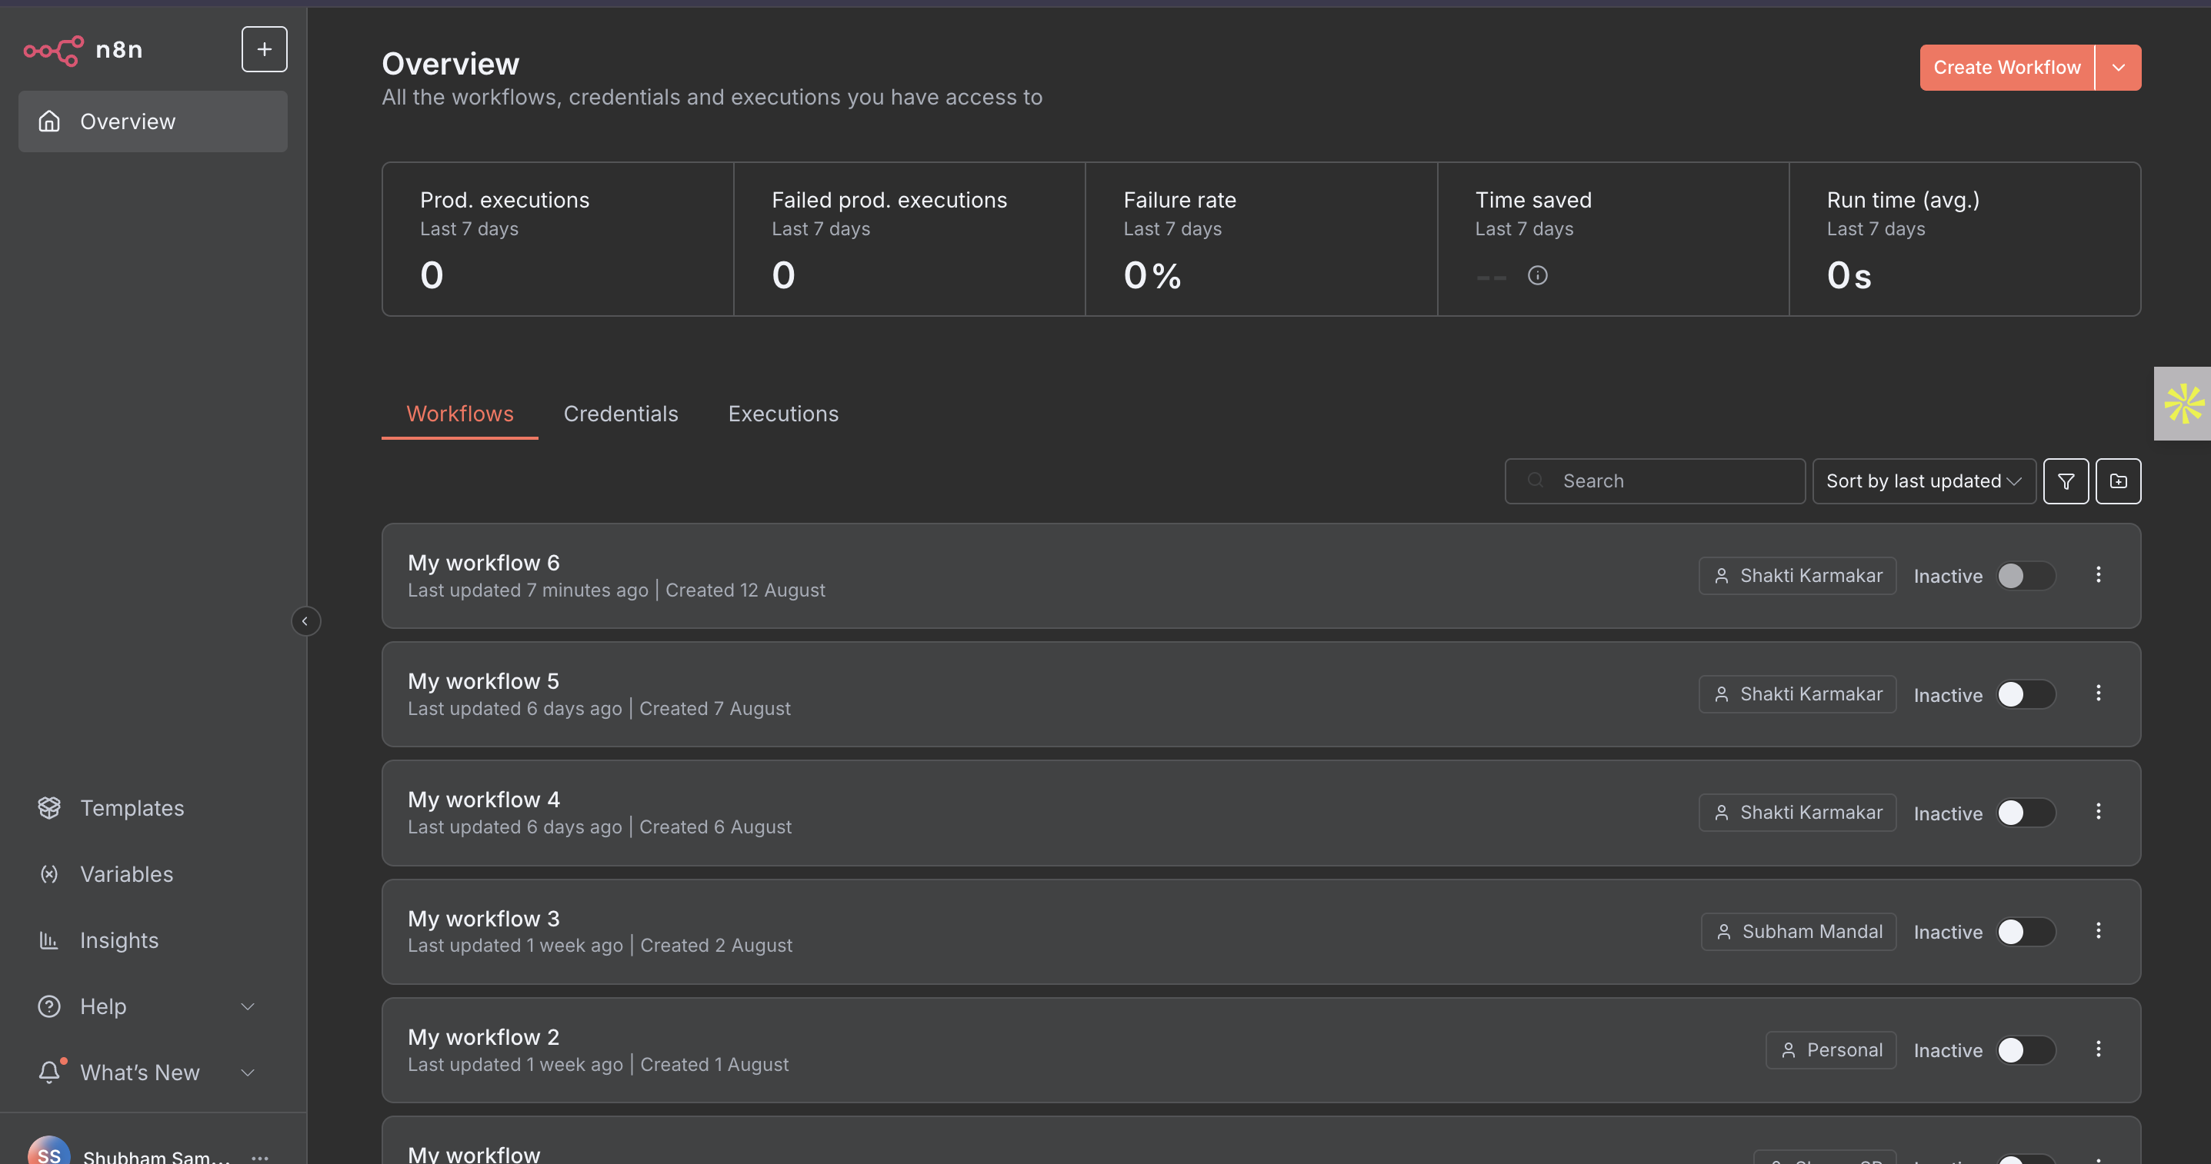The image size is (2211, 1164).
Task: Open the workflow filters funnel icon
Action: 2066,481
